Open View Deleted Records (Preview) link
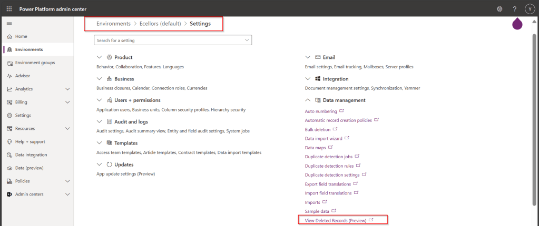The height and width of the screenshot is (226, 539). tap(336, 220)
